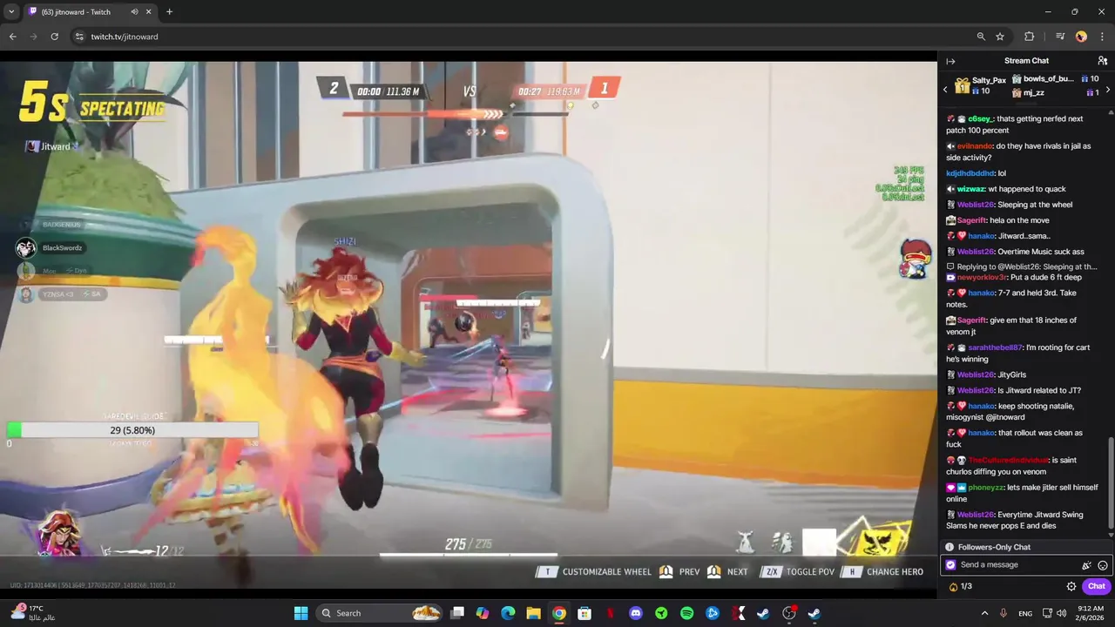1115x627 pixels.
Task: Open the hype points 1/3 indicator
Action: tap(961, 586)
